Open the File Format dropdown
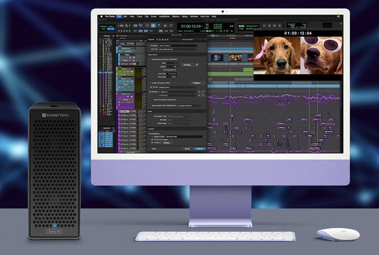Image resolution: width=379 pixels, height=255 pixels. [178, 87]
